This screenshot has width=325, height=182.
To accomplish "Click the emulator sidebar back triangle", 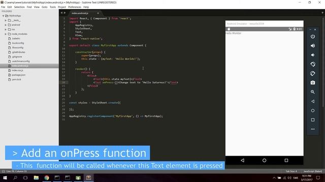I will [x=313, y=101].
